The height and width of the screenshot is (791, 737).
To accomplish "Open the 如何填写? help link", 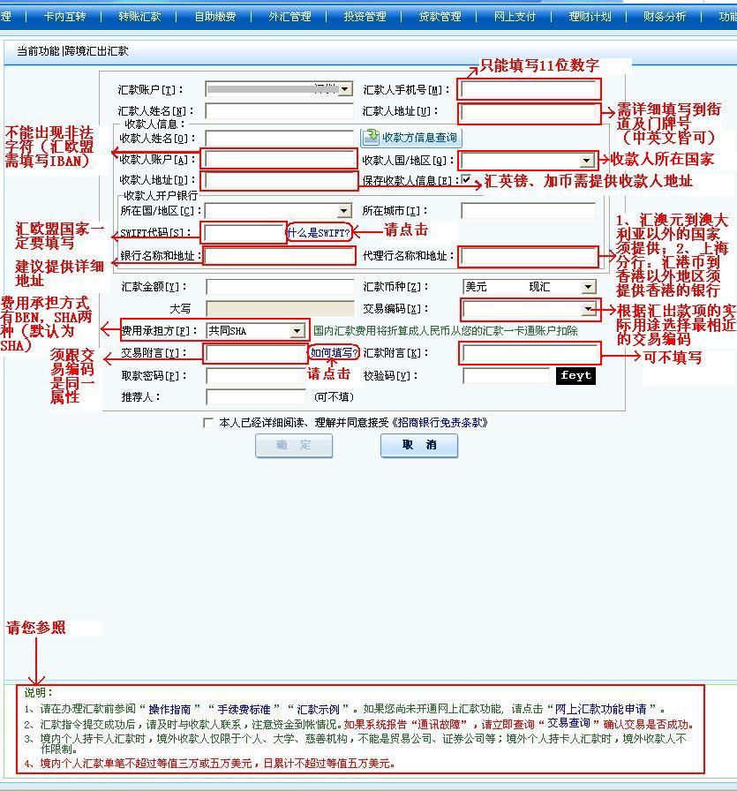I will click(334, 352).
